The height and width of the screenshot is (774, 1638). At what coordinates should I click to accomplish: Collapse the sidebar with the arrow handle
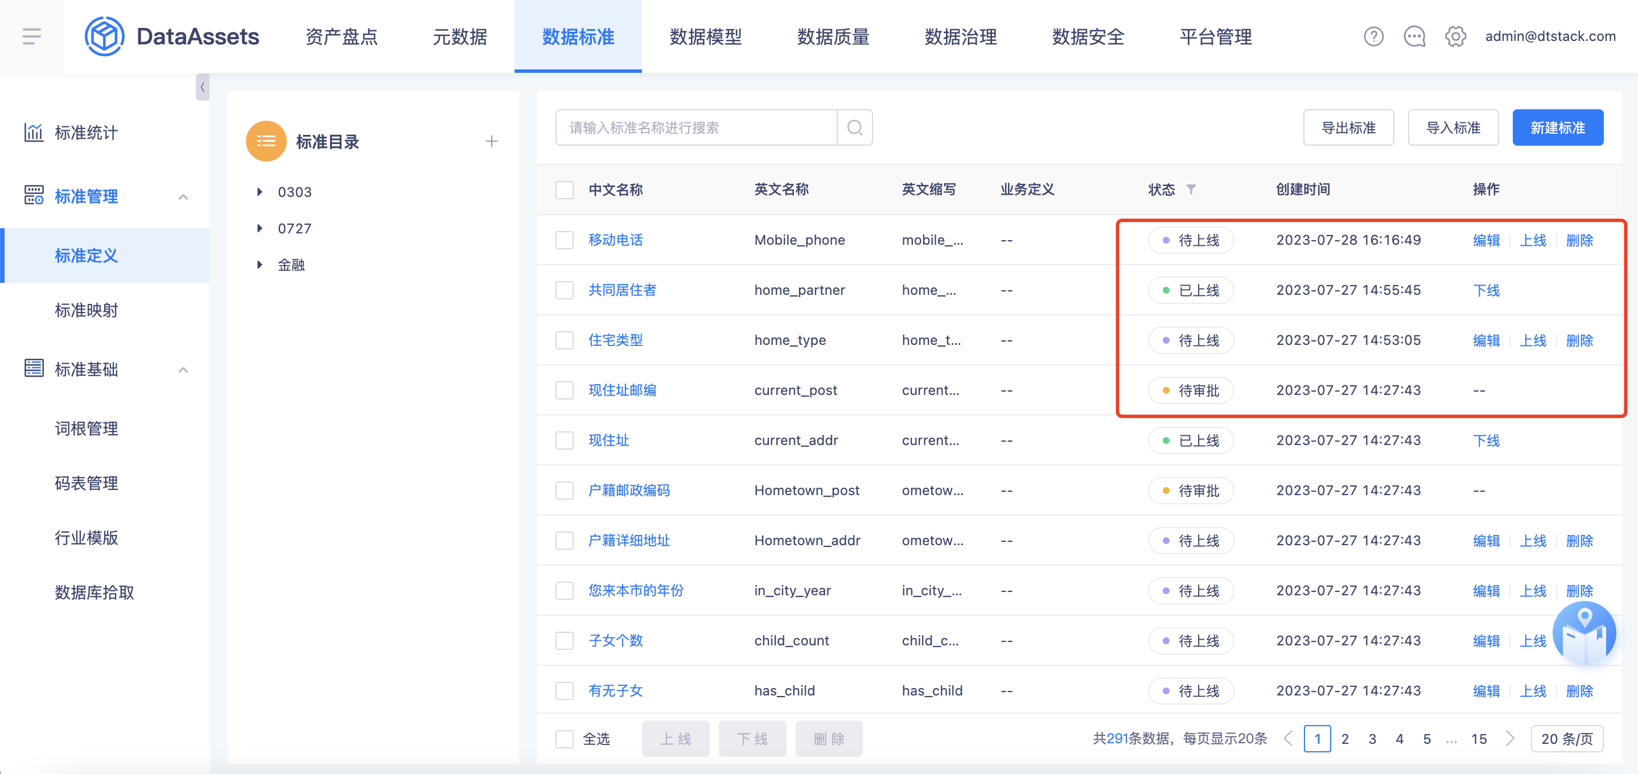(202, 87)
